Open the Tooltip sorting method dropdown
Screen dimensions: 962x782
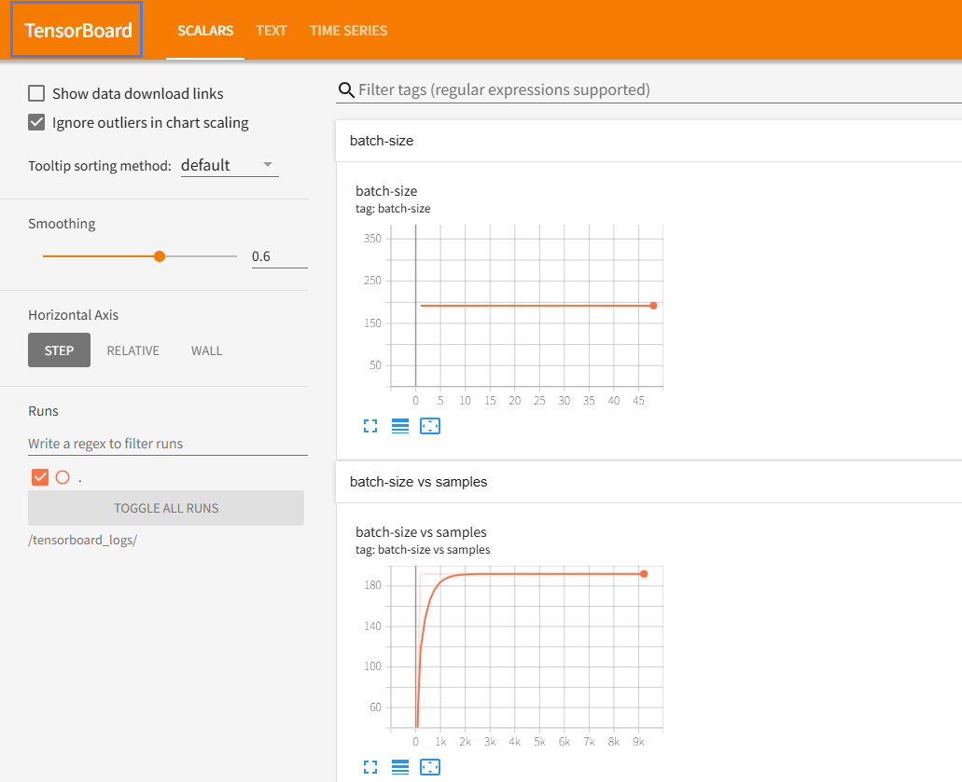point(229,165)
